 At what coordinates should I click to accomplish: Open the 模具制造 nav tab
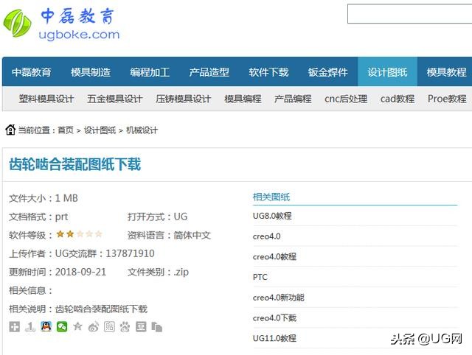[x=91, y=72]
